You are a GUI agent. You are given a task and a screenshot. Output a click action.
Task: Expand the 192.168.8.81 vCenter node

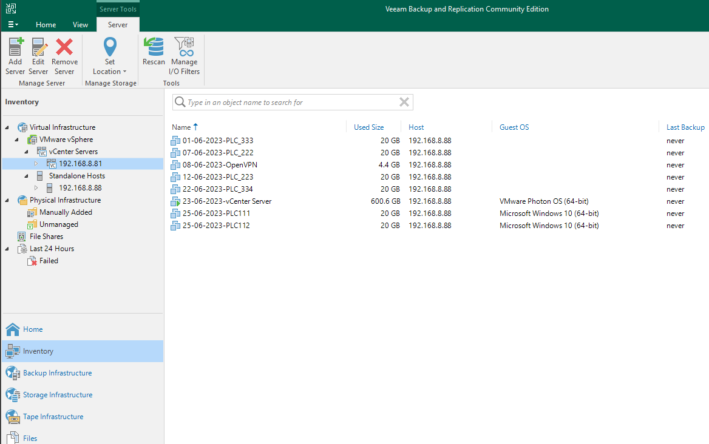[x=36, y=163]
